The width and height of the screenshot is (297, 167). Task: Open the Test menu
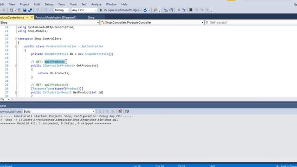click(x=84, y=4)
